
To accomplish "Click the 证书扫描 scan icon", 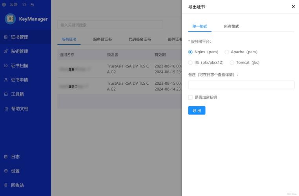I will [6, 65].
